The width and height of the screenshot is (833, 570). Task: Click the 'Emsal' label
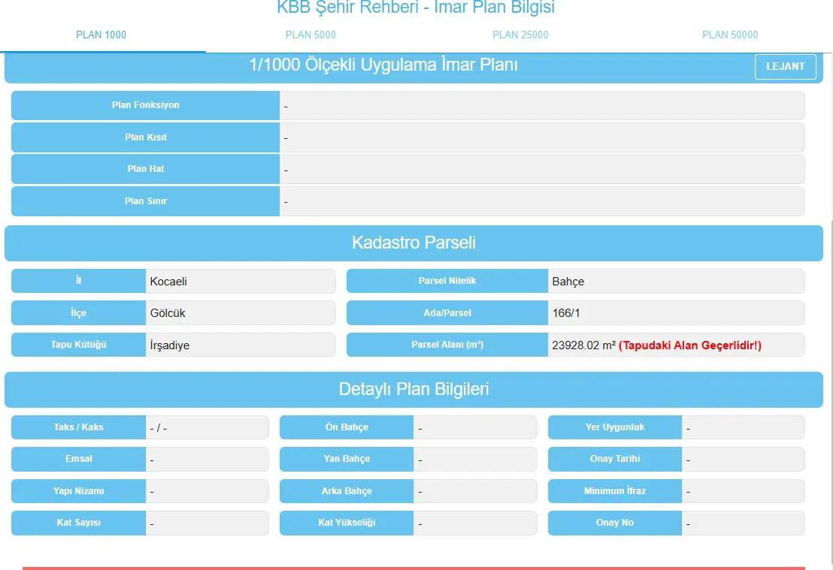(x=79, y=459)
